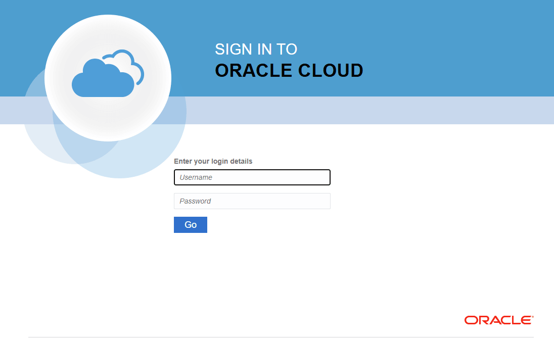Screen dimensions: 554x340
Task: Click the 'SIGN IN TO' heading
Action: click(x=256, y=49)
